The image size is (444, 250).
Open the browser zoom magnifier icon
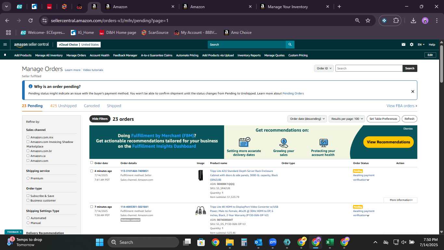point(358,21)
